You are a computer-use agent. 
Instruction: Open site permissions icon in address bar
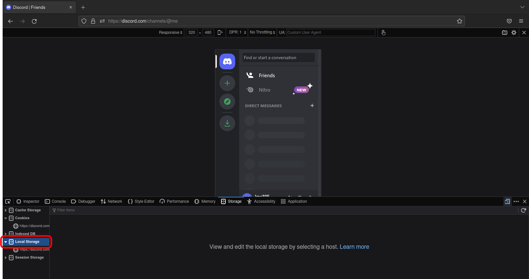pos(102,21)
